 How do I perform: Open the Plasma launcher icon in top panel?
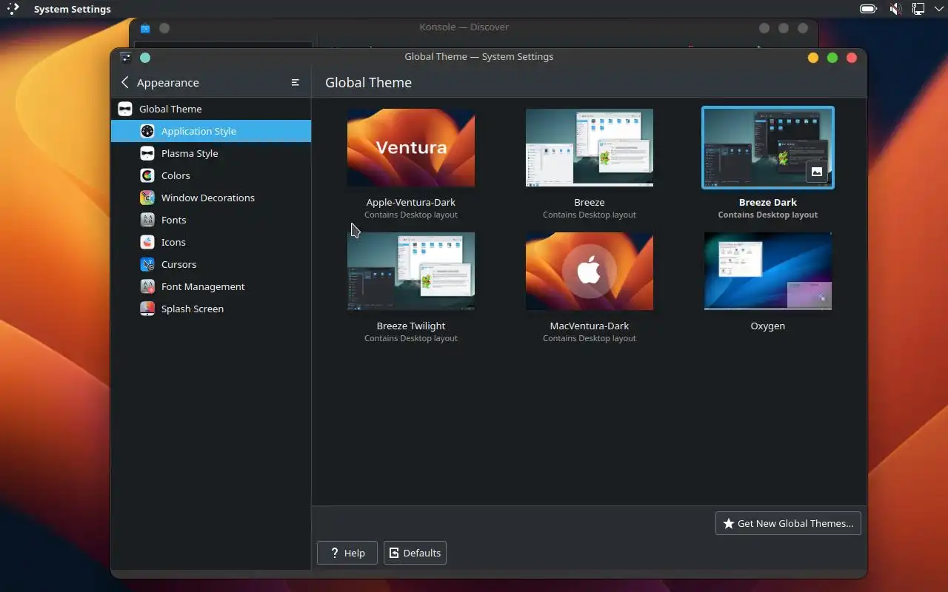point(13,9)
